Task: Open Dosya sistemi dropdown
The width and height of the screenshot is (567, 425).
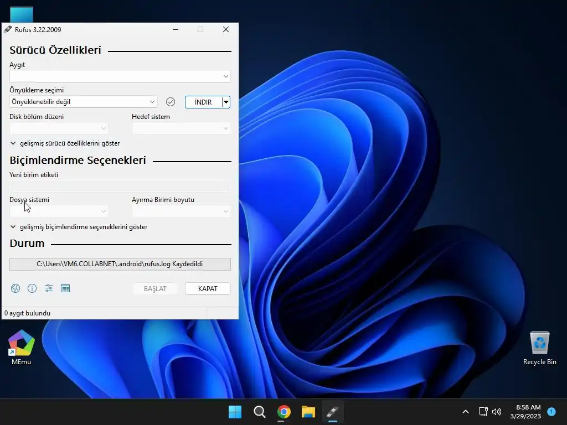Action: tap(59, 211)
